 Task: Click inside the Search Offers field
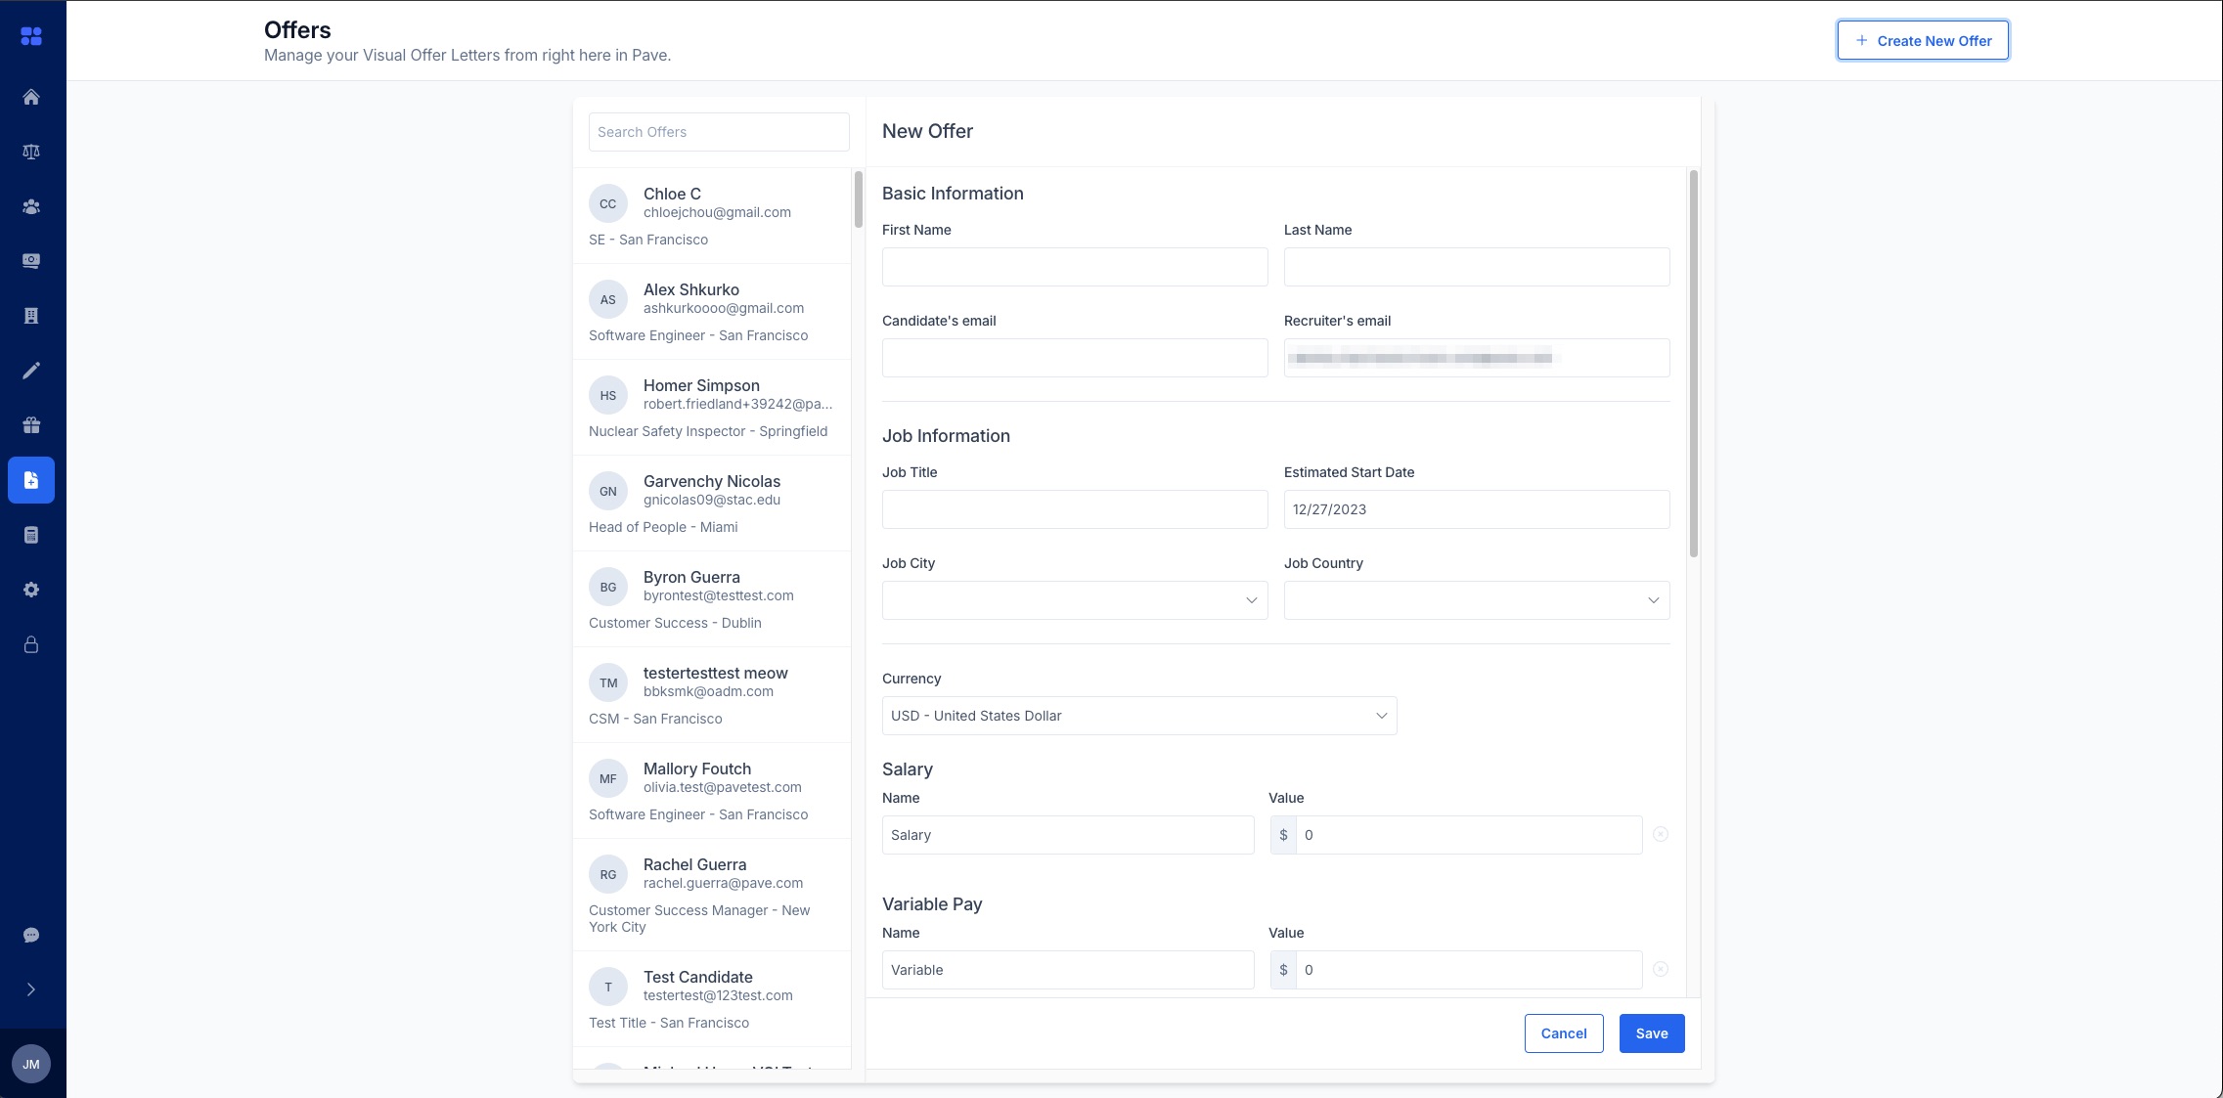pos(718,131)
